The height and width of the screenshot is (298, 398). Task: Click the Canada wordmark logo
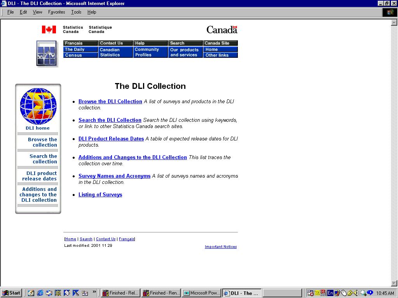tap(222, 29)
